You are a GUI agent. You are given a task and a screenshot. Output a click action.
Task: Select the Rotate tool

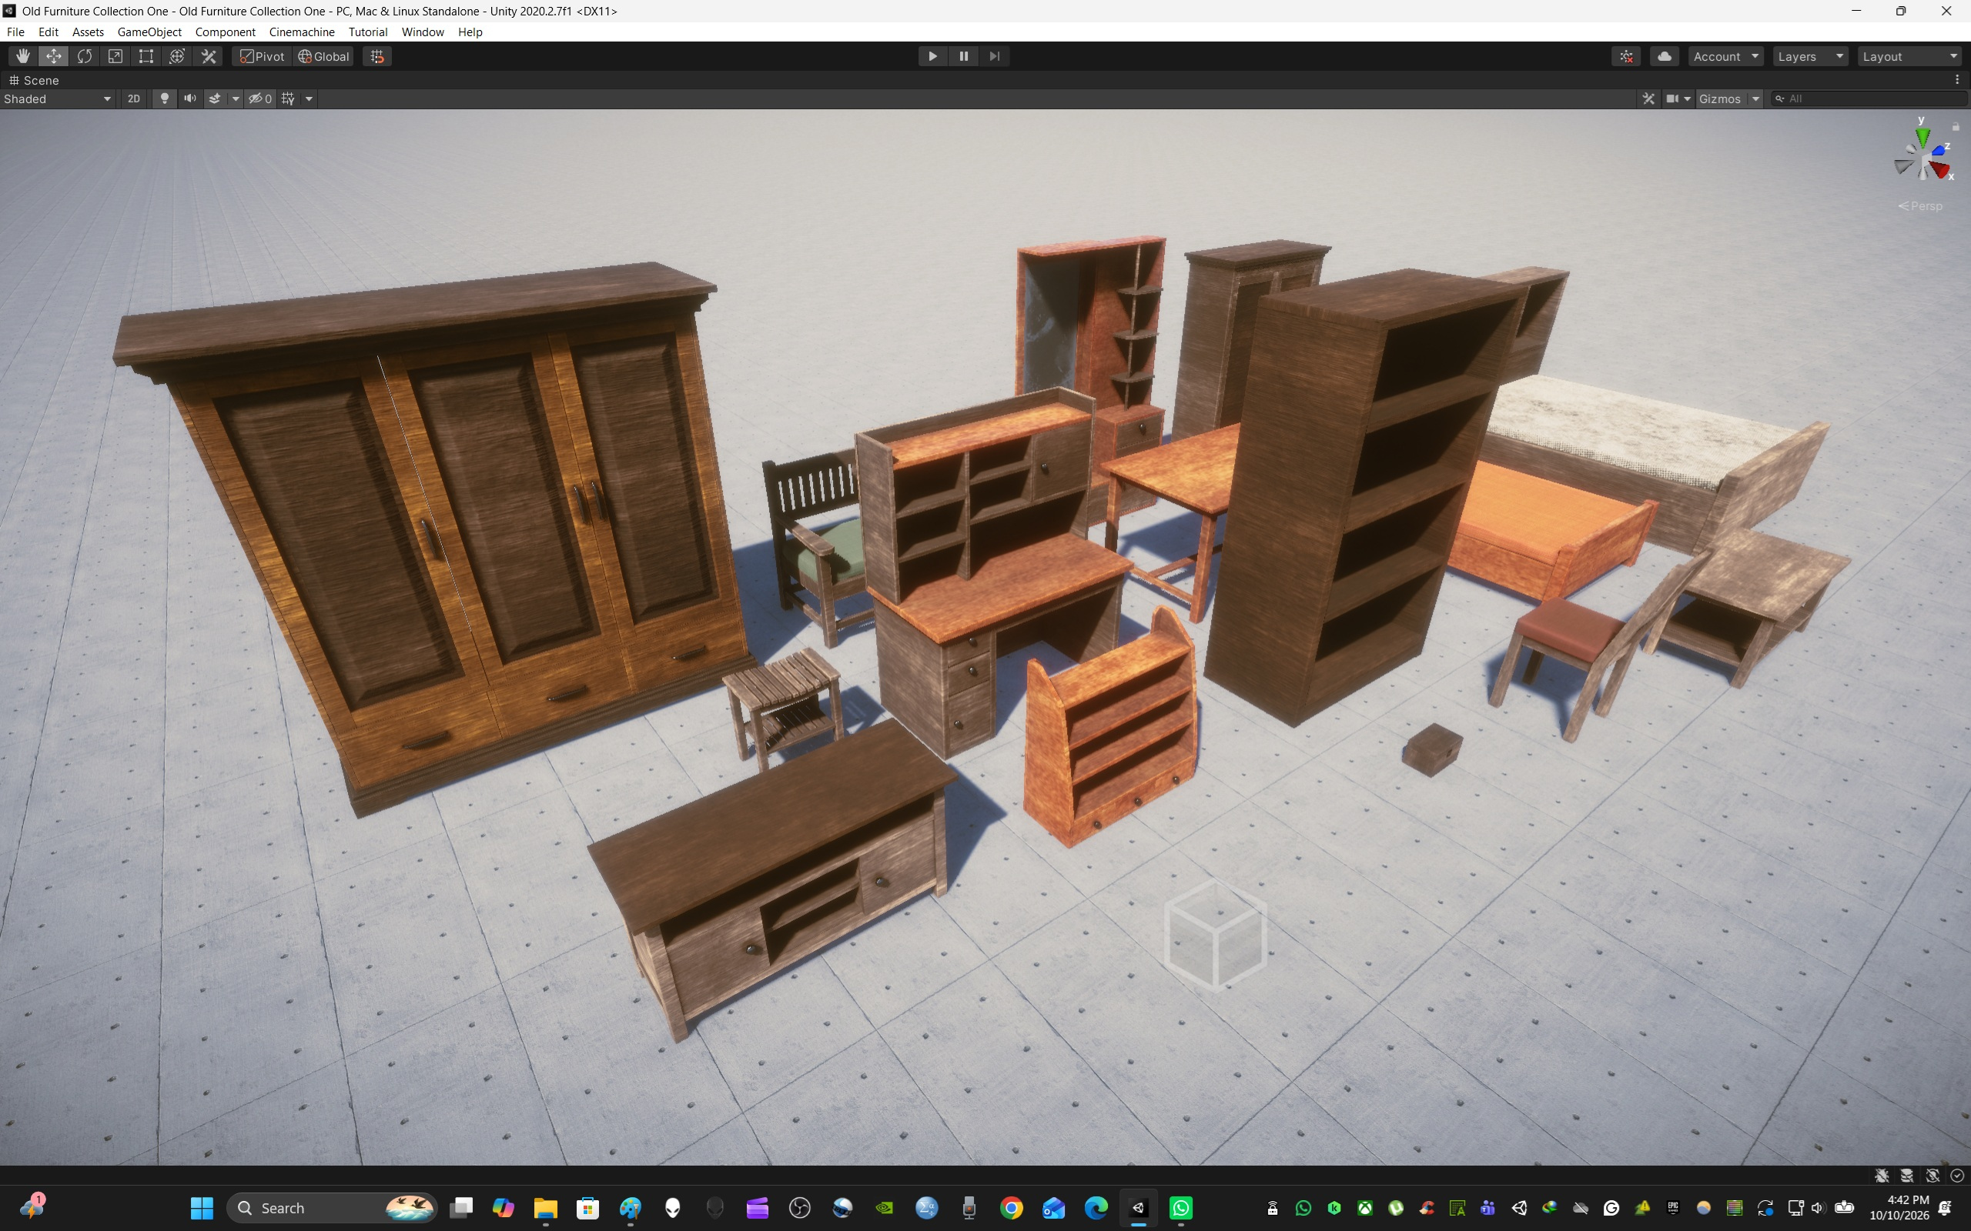click(x=85, y=56)
